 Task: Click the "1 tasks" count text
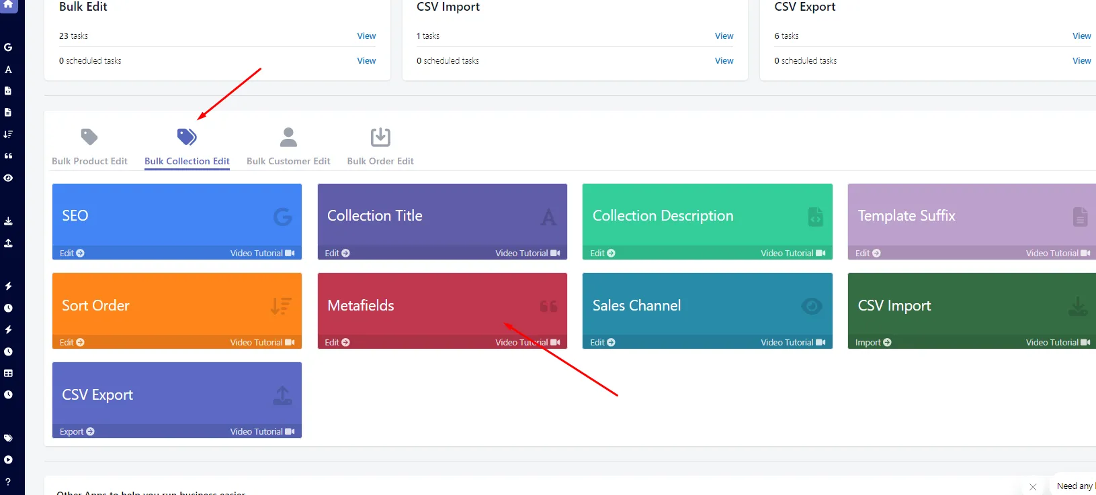[428, 36]
